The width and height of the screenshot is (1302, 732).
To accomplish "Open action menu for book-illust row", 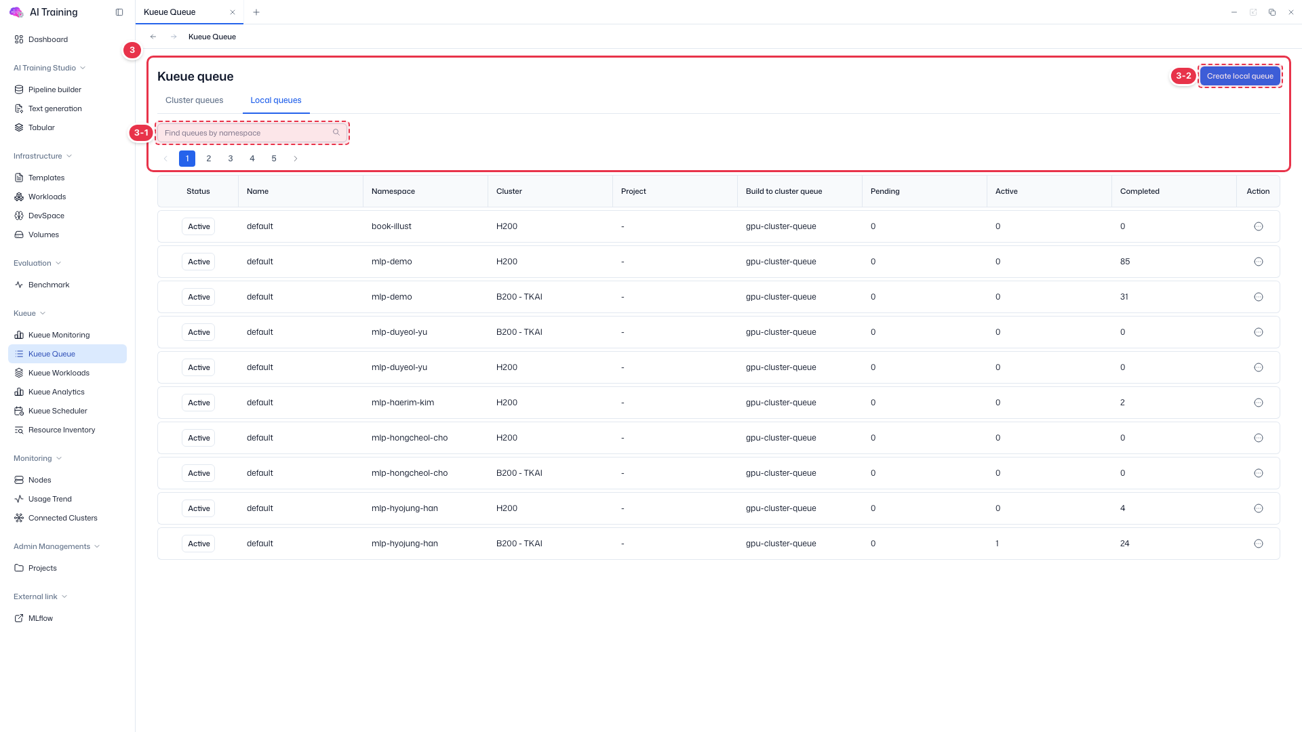I will click(x=1258, y=226).
